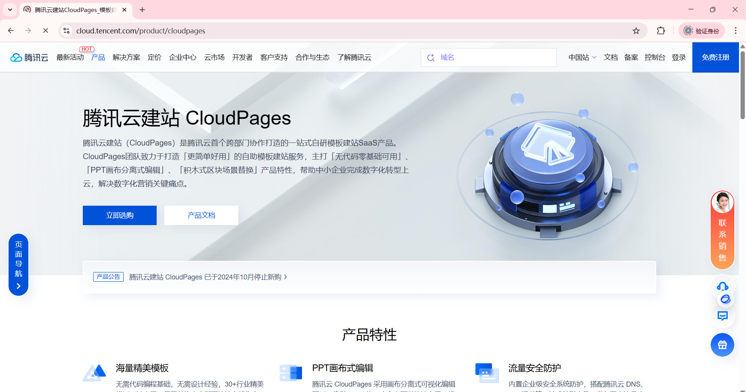Click the 立即选购 button
Image resolution: width=746 pixels, height=392 pixels.
click(120, 215)
